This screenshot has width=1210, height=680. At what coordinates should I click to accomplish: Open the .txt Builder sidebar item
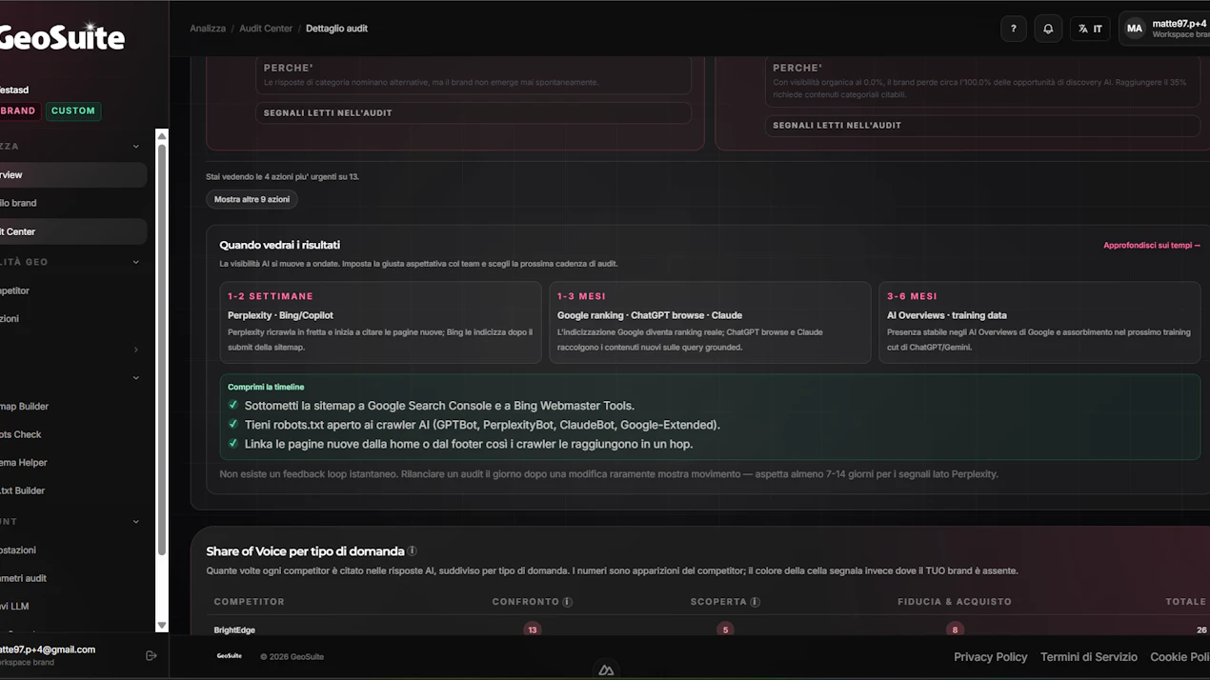(x=71, y=490)
